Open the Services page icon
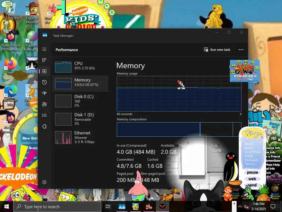The image size is (282, 212). coord(44,126)
